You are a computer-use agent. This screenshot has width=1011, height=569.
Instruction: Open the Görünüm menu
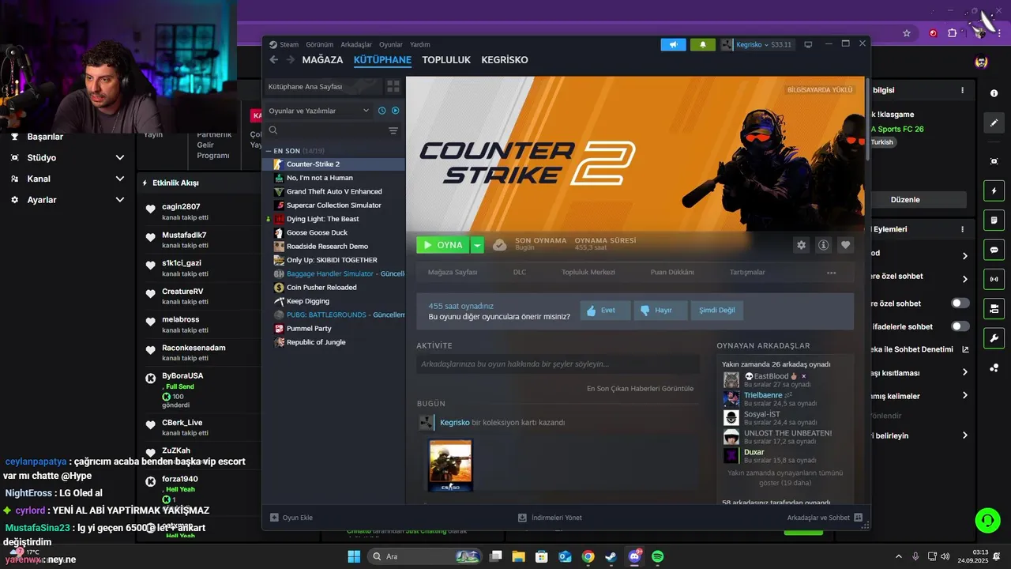pyautogui.click(x=320, y=45)
